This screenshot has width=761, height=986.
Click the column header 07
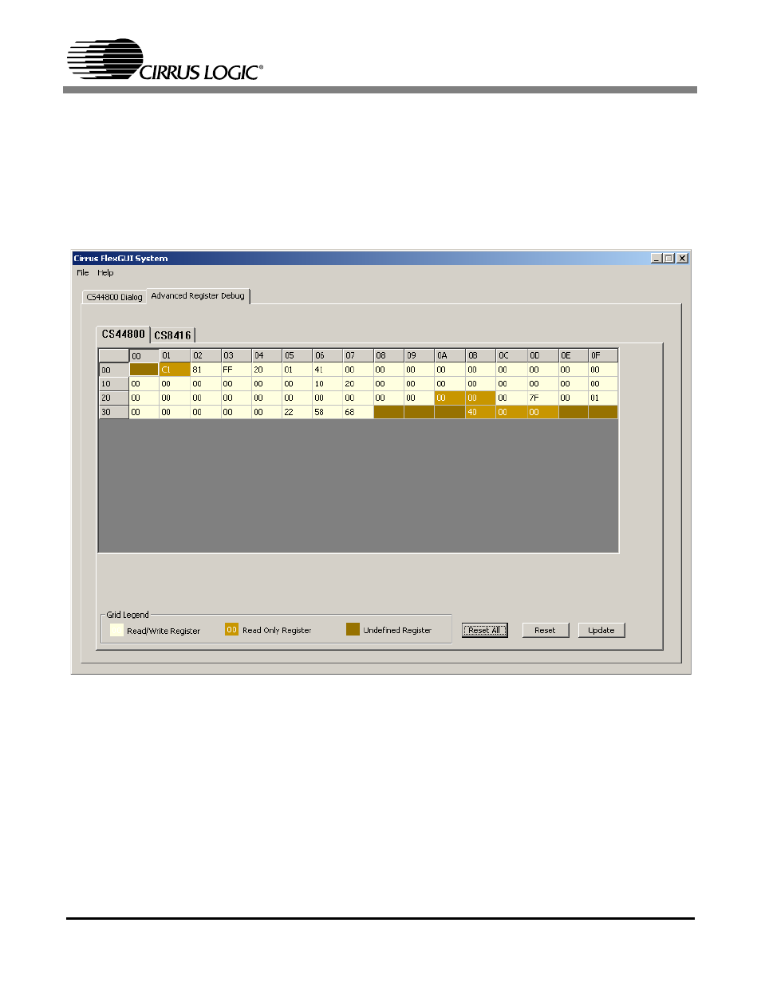[358, 355]
